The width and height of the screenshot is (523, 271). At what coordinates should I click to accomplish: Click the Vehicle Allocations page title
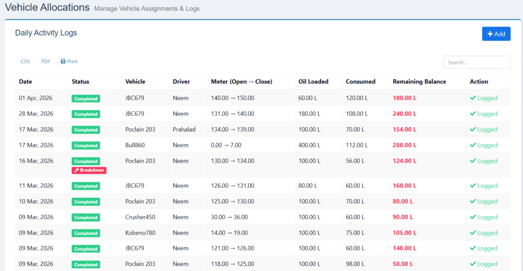[47, 7]
